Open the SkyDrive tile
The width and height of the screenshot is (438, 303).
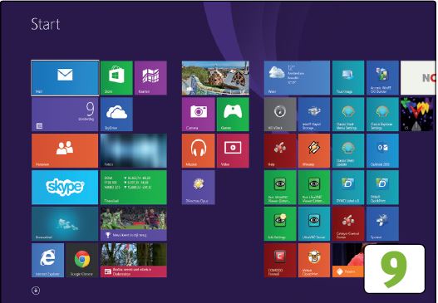[116, 115]
